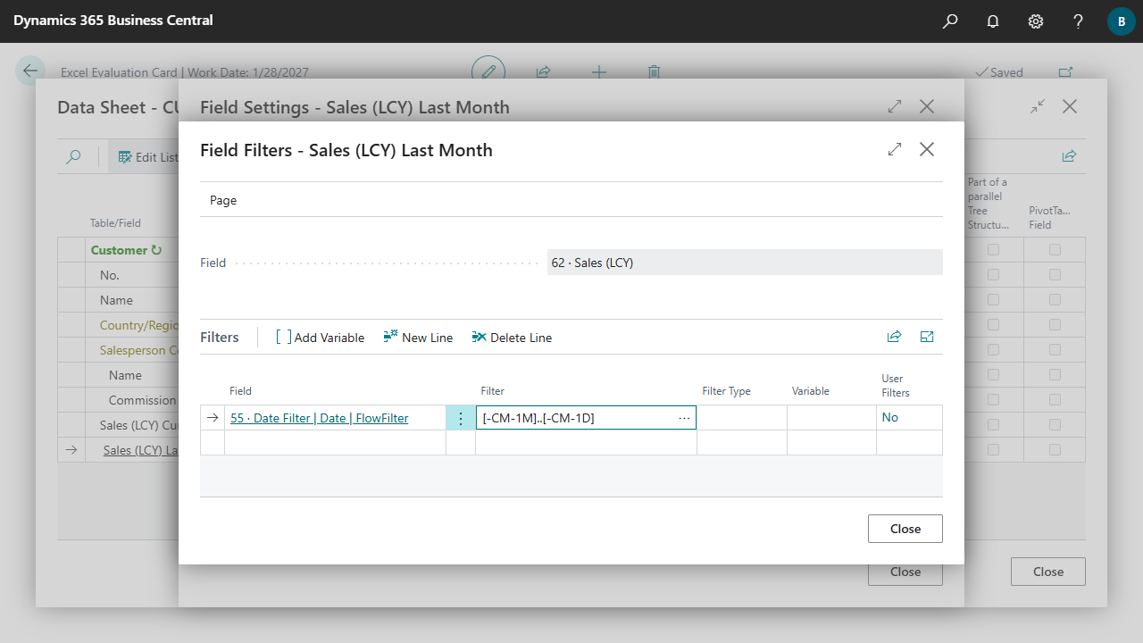
Task: Open Filters part in full-screen view
Action: [x=927, y=337]
